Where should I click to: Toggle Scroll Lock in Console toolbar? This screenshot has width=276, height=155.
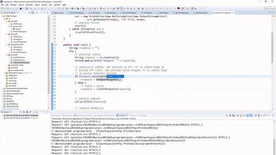pyautogui.click(x=241, y=115)
